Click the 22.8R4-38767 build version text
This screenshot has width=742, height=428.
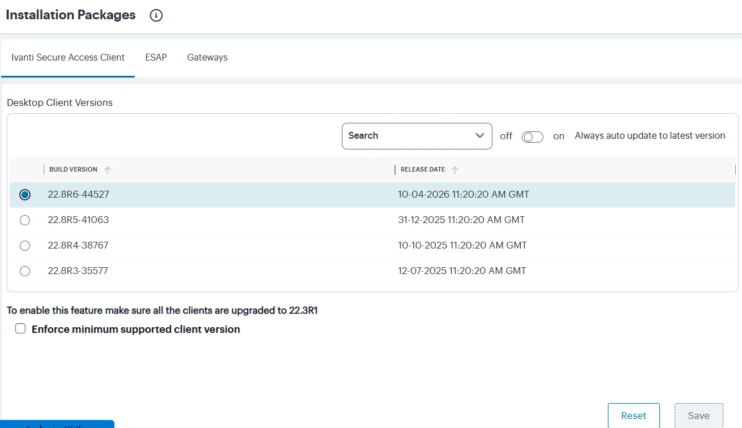(x=78, y=245)
